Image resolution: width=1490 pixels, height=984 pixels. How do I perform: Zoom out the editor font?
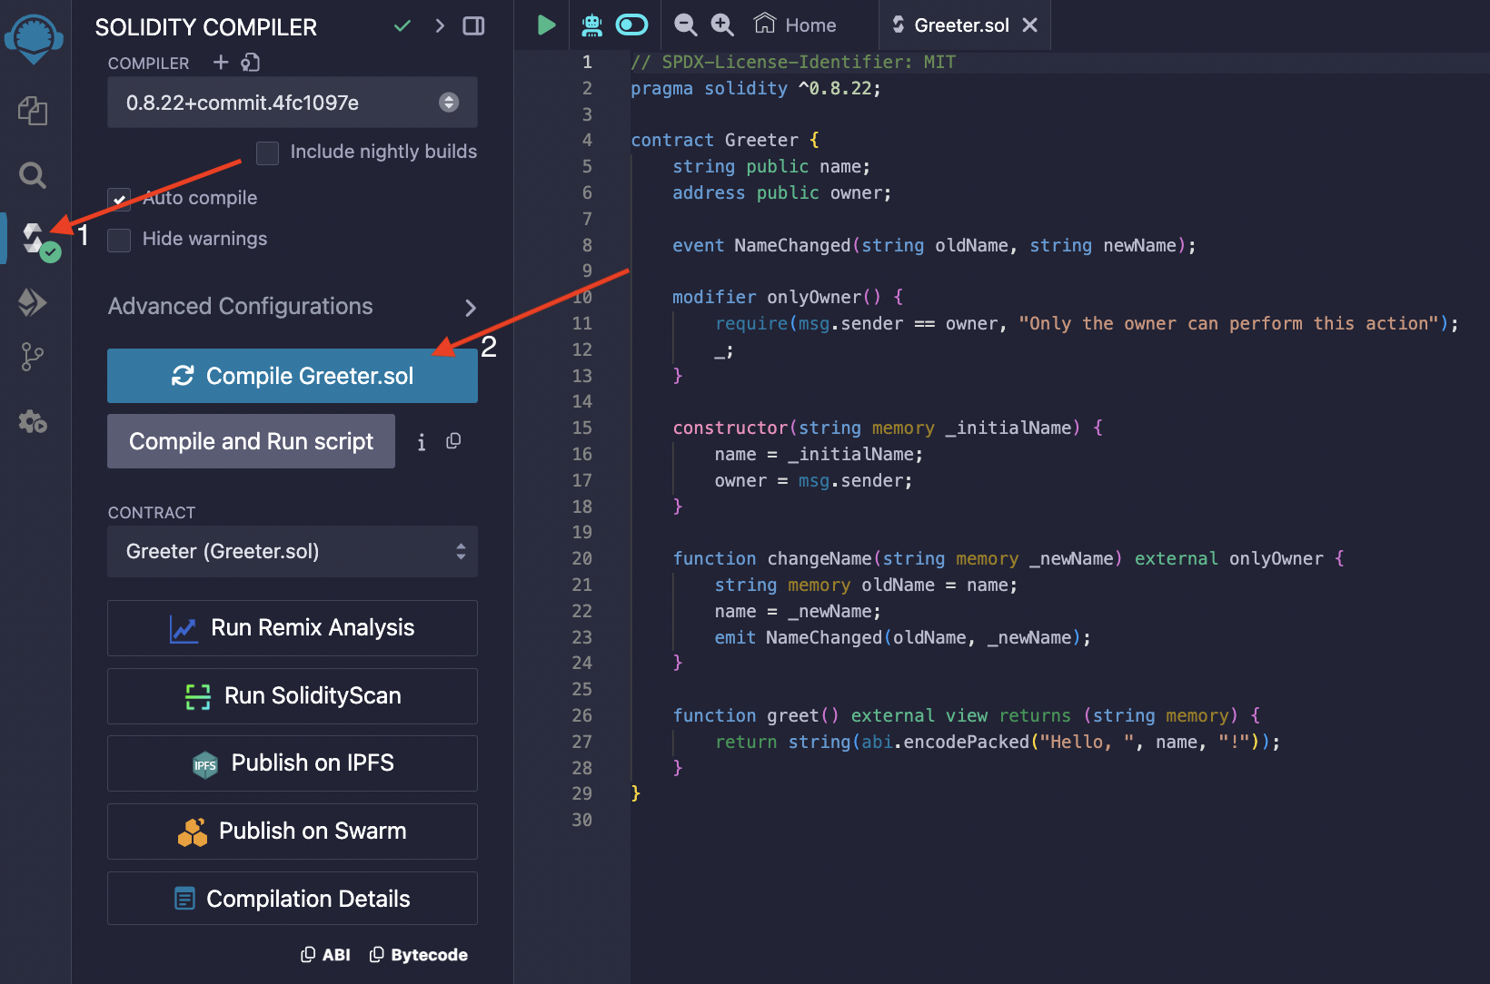(686, 25)
